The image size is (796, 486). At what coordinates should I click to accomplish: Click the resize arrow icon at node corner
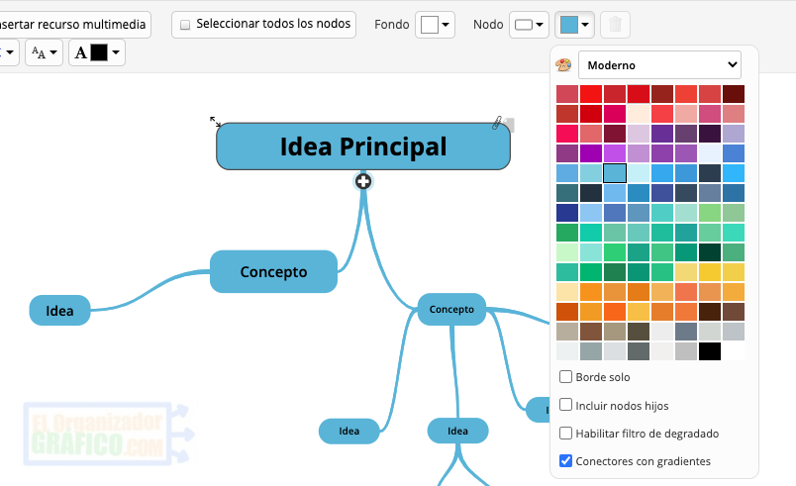[215, 122]
